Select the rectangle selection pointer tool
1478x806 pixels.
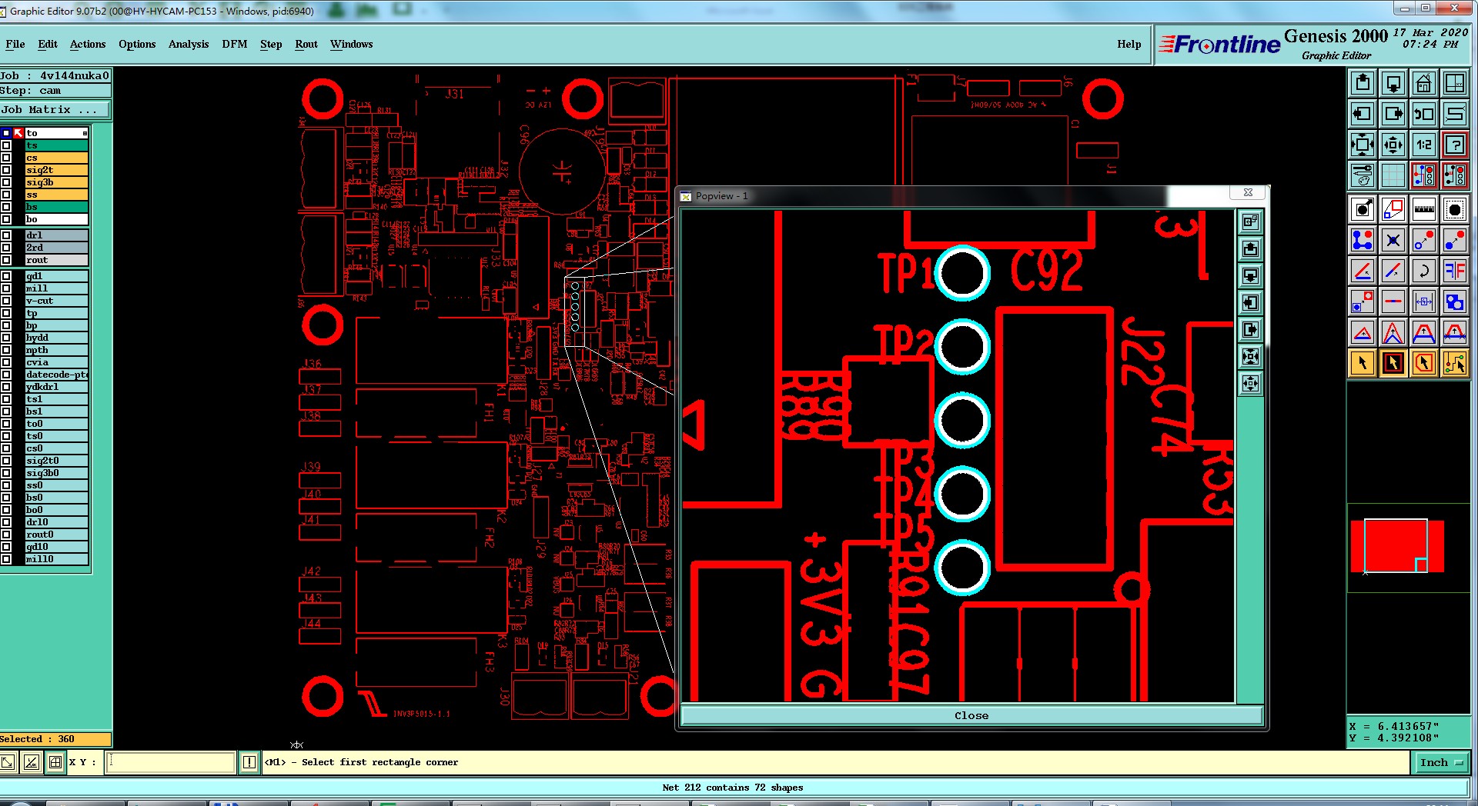(1393, 363)
